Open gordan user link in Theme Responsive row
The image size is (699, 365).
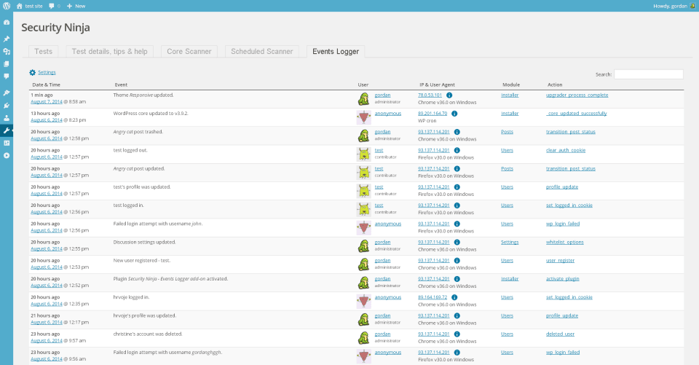382,95
